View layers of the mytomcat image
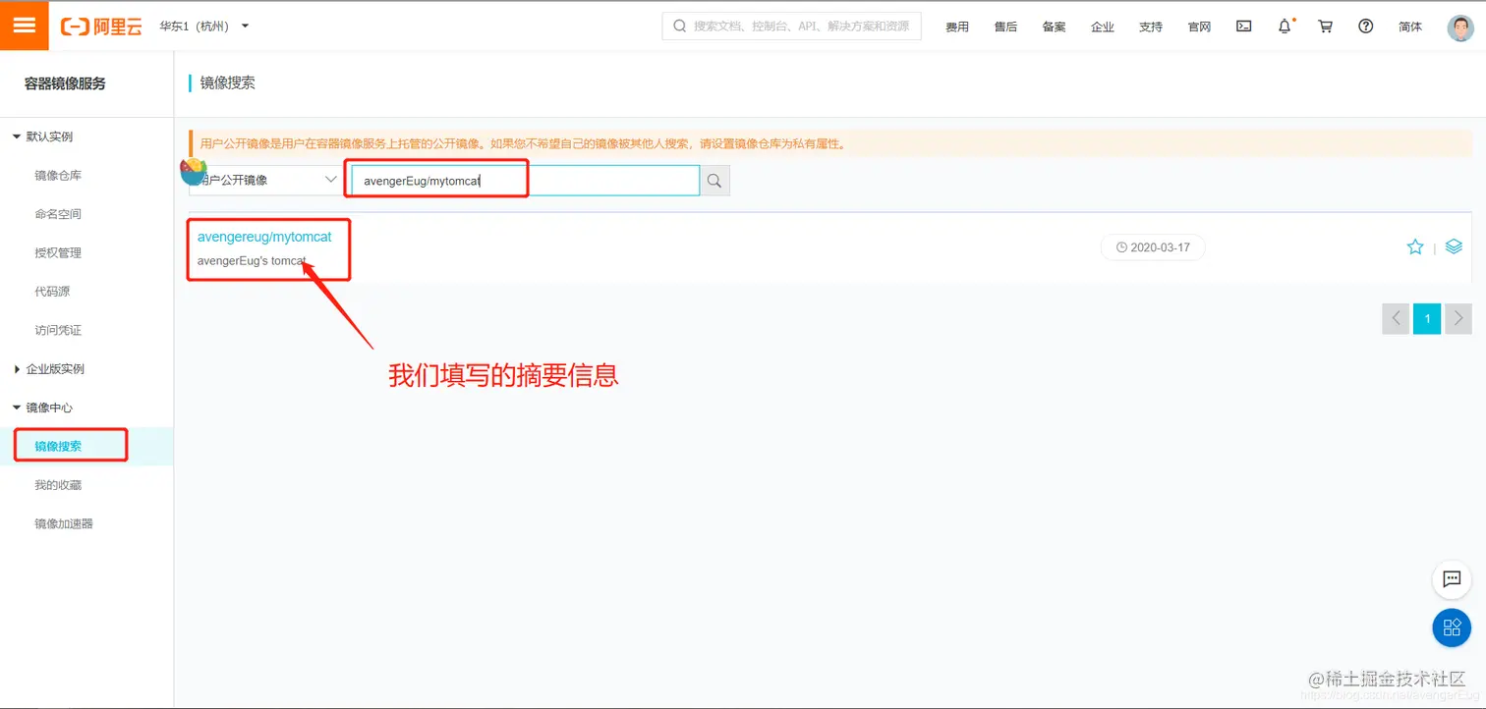This screenshot has height=709, width=1486. click(1454, 246)
